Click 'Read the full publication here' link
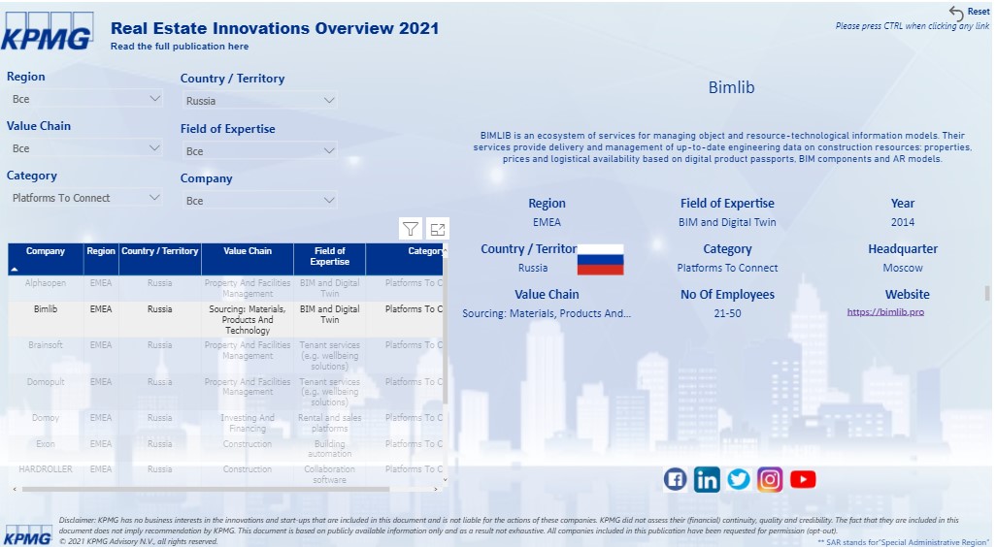Image resolution: width=996 pixels, height=547 pixels. click(180, 47)
